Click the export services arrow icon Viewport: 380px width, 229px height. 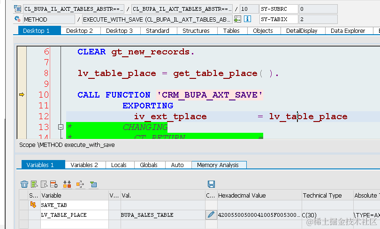point(80,184)
